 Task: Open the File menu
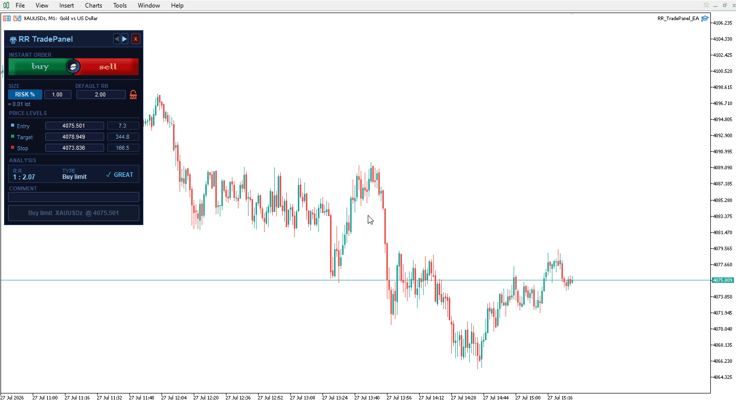(x=20, y=6)
